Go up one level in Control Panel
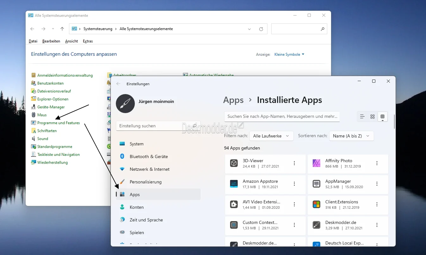Viewport: 426px width, 255px height. [x=62, y=29]
